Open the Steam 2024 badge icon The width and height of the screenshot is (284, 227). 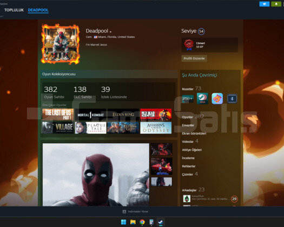[202, 98]
